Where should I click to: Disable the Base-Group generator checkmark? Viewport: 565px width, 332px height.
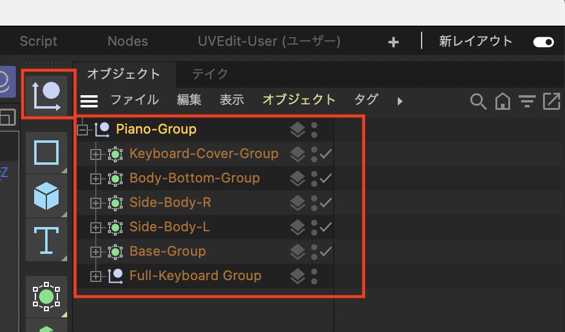326,251
